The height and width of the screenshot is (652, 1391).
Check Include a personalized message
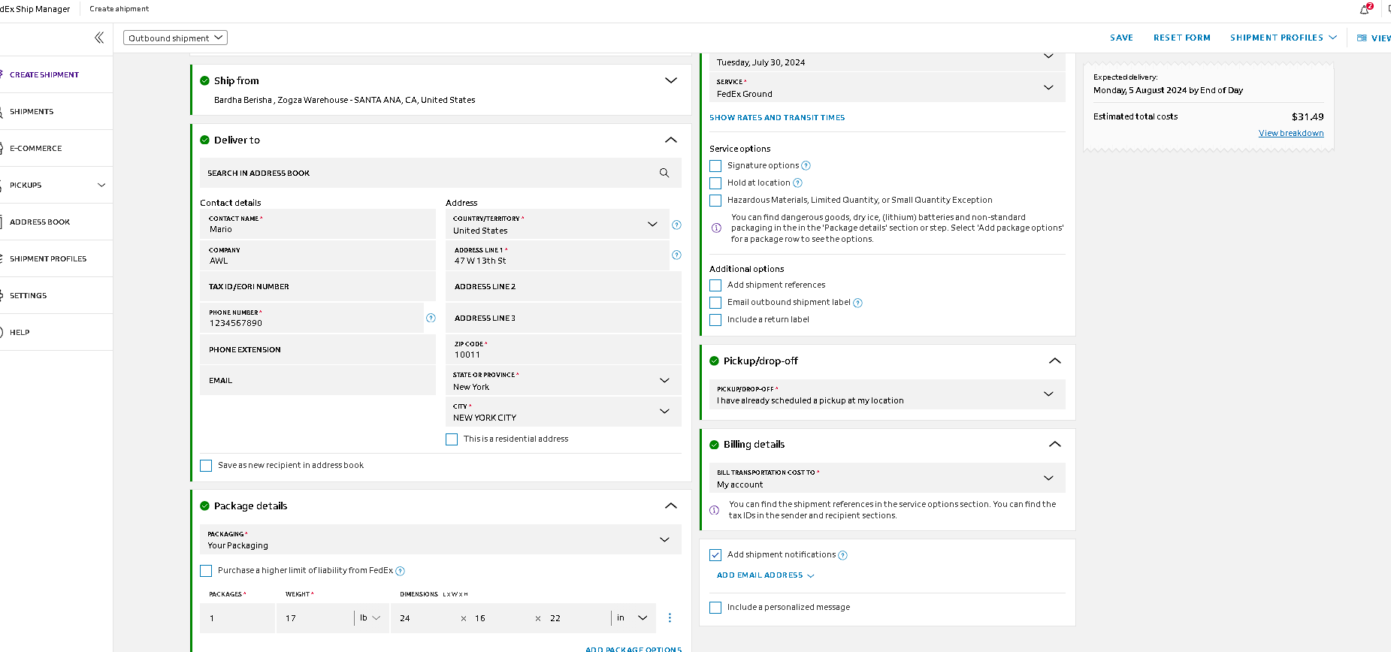click(x=715, y=608)
